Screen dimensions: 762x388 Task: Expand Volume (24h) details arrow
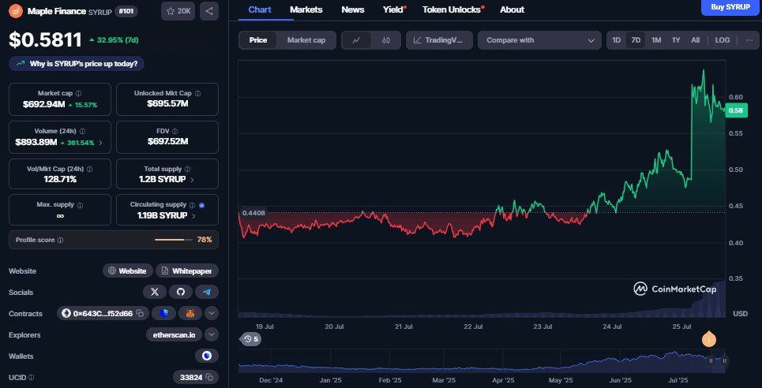pyautogui.click(x=100, y=143)
